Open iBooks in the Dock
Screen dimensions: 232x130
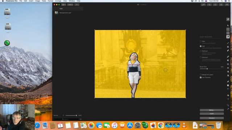(122, 125)
